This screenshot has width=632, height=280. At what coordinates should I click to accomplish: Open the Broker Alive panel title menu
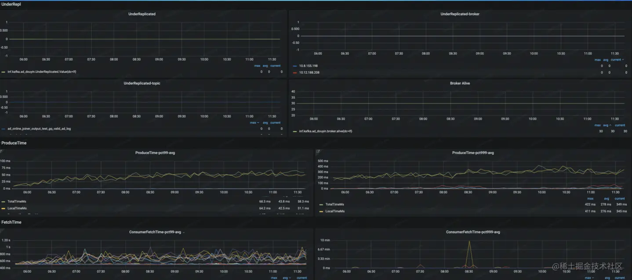[460, 83]
